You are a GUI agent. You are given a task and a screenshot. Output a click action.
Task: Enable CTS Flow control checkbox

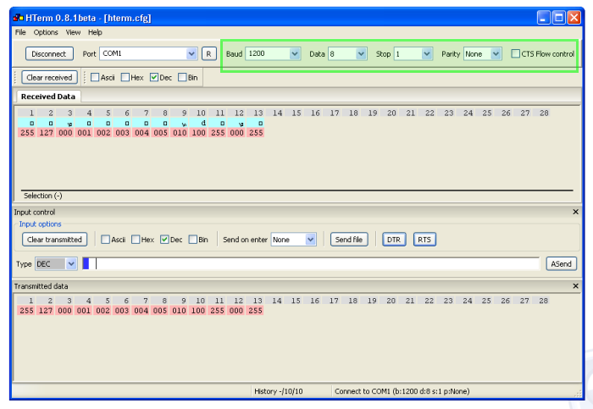coord(516,53)
